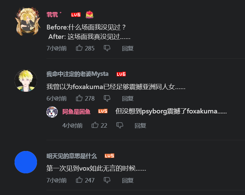The image size is (245, 195).
Task: Like the psyborg reply with 22 likes
Action: (x=95, y=125)
